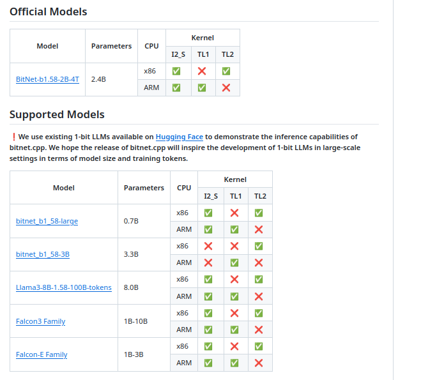437x380 pixels.
Task: Click bitnet_b1_58-large x86 TL2 green check
Action: pyautogui.click(x=259, y=213)
